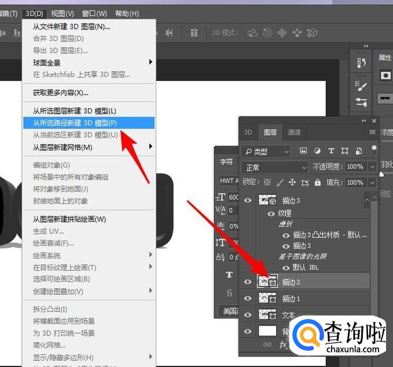Open the blend mode 正常 dropdown
Image resolution: width=393 pixels, height=367 pixels.
[x=275, y=167]
